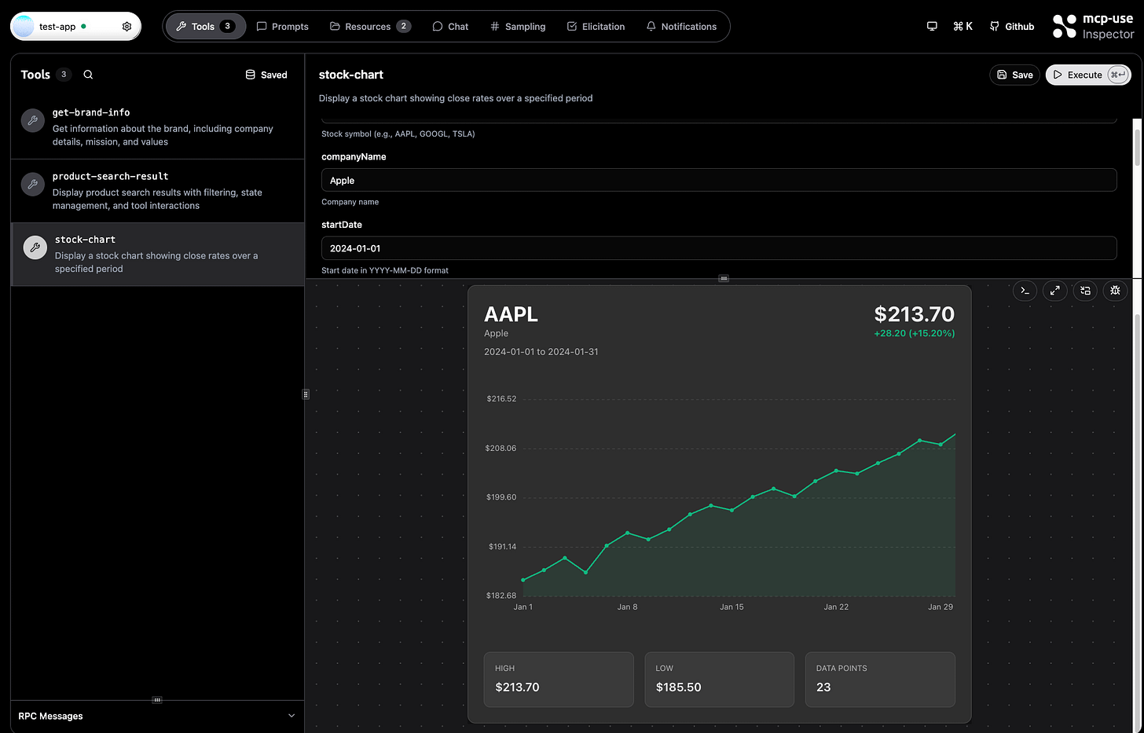Screen dimensions: 1144x733
Task: Click the $199.60 y-axis label
Action: (x=501, y=497)
